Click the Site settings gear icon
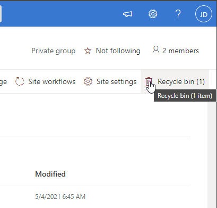This screenshot has height=208, width=217. 88,81
